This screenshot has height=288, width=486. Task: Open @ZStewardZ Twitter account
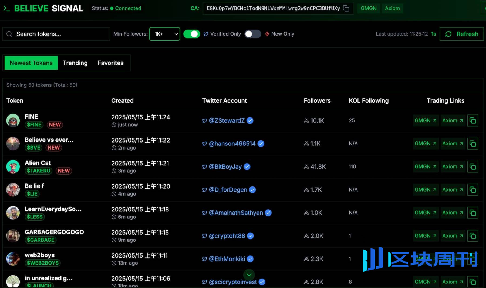click(x=227, y=120)
